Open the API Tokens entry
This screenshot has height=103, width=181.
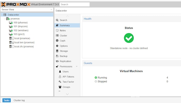pos(67,77)
